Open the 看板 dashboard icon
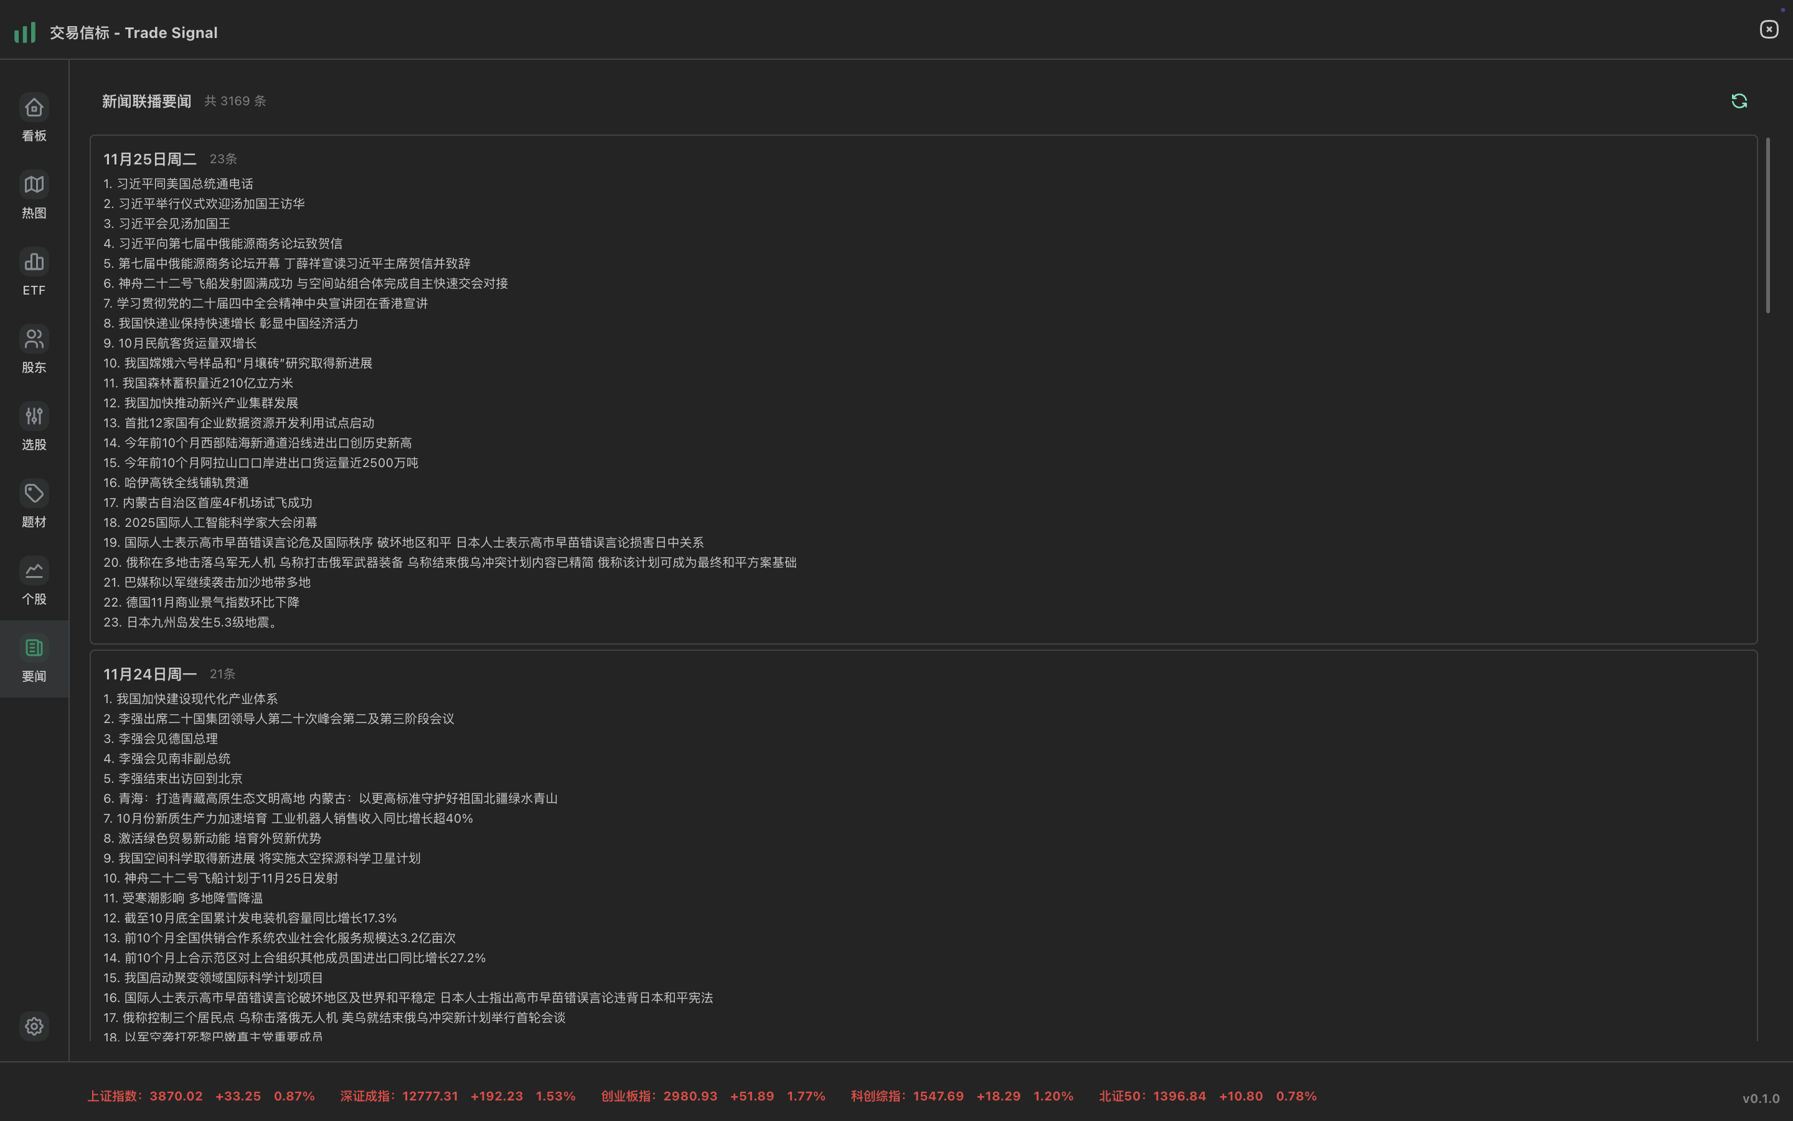Image resolution: width=1793 pixels, height=1121 pixels. pos(34,108)
